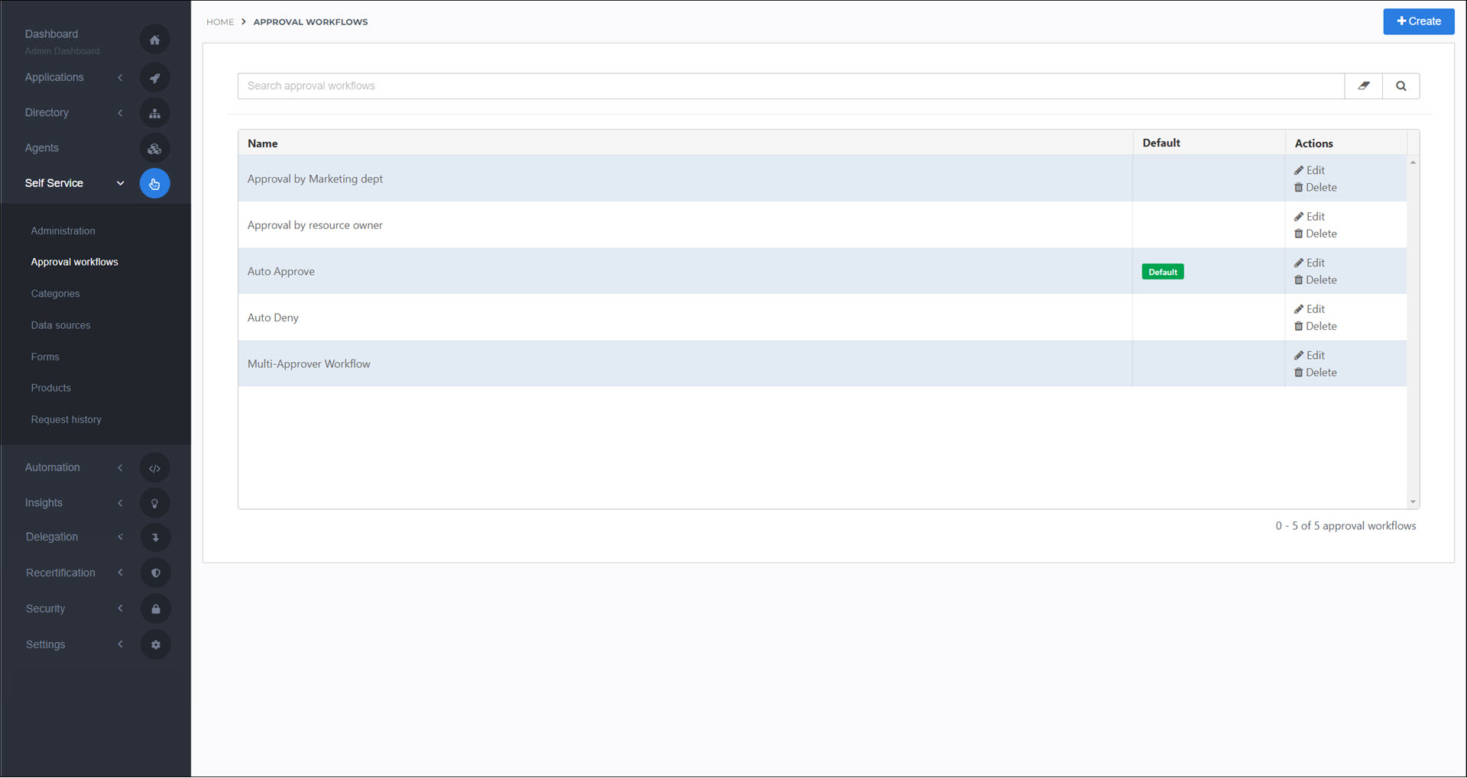
Task: Run the search with the magnifier icon
Action: [1401, 86]
